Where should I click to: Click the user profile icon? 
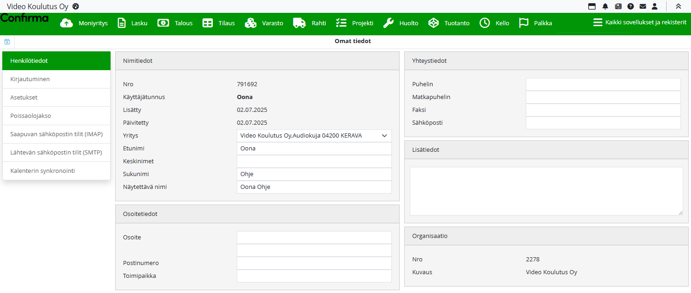click(x=655, y=6)
